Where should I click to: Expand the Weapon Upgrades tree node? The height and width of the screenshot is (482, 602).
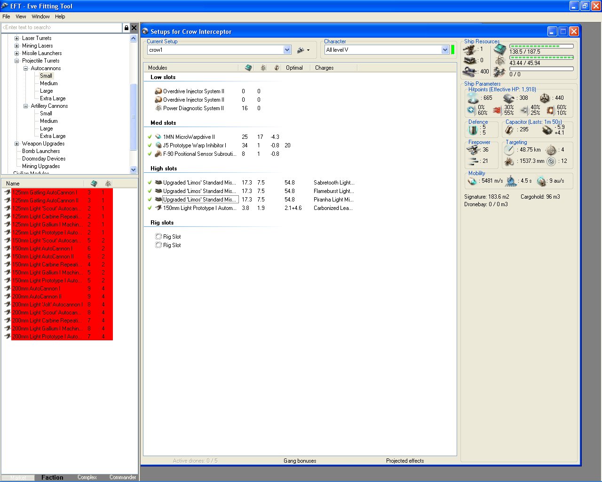tap(17, 144)
